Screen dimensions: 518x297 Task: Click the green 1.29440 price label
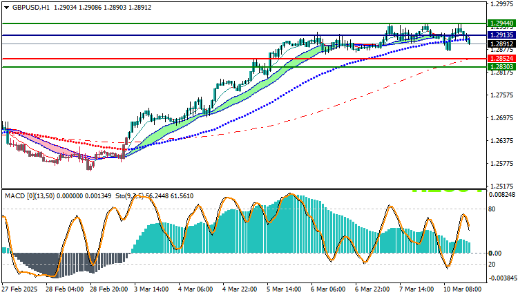(501, 23)
